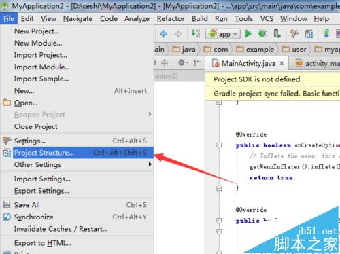Open the Window menu
Screen dimensions: 340x254
point(294,19)
